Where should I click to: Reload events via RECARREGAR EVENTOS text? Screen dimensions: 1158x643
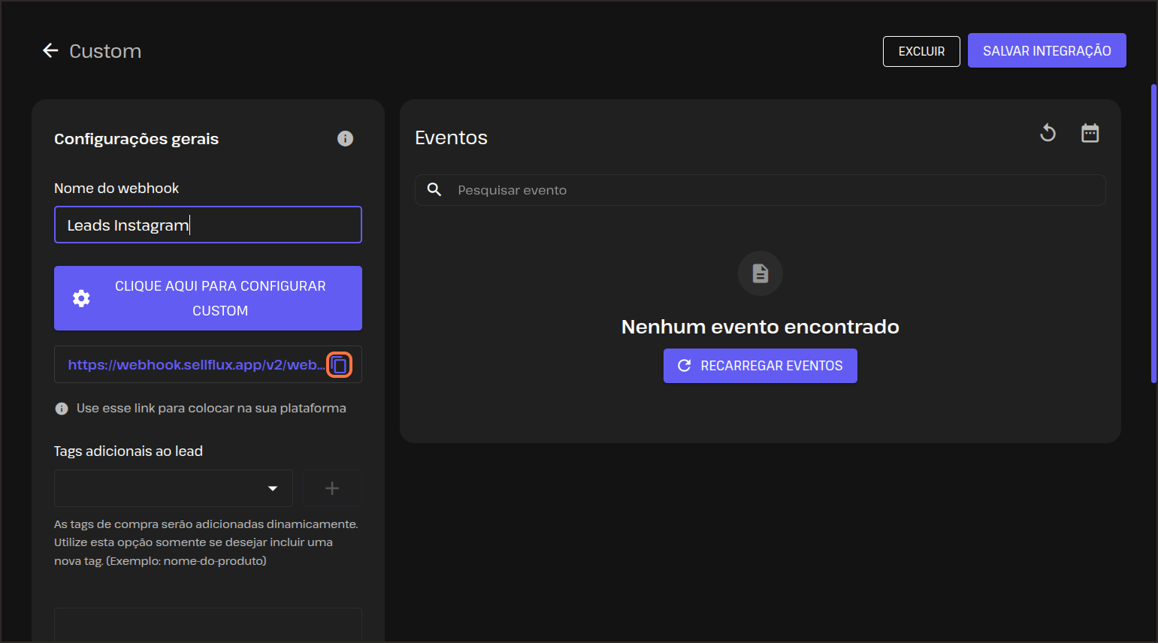coord(771,366)
